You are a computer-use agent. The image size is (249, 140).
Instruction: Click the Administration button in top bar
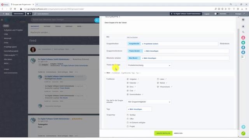(19, 14)
